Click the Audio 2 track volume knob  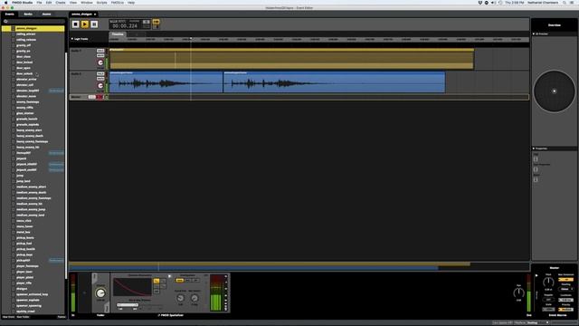coord(100,86)
